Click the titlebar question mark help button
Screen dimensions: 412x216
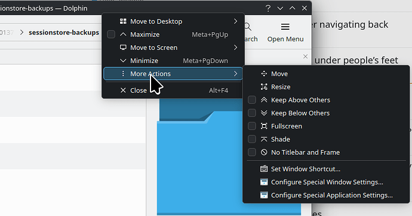coord(268,8)
